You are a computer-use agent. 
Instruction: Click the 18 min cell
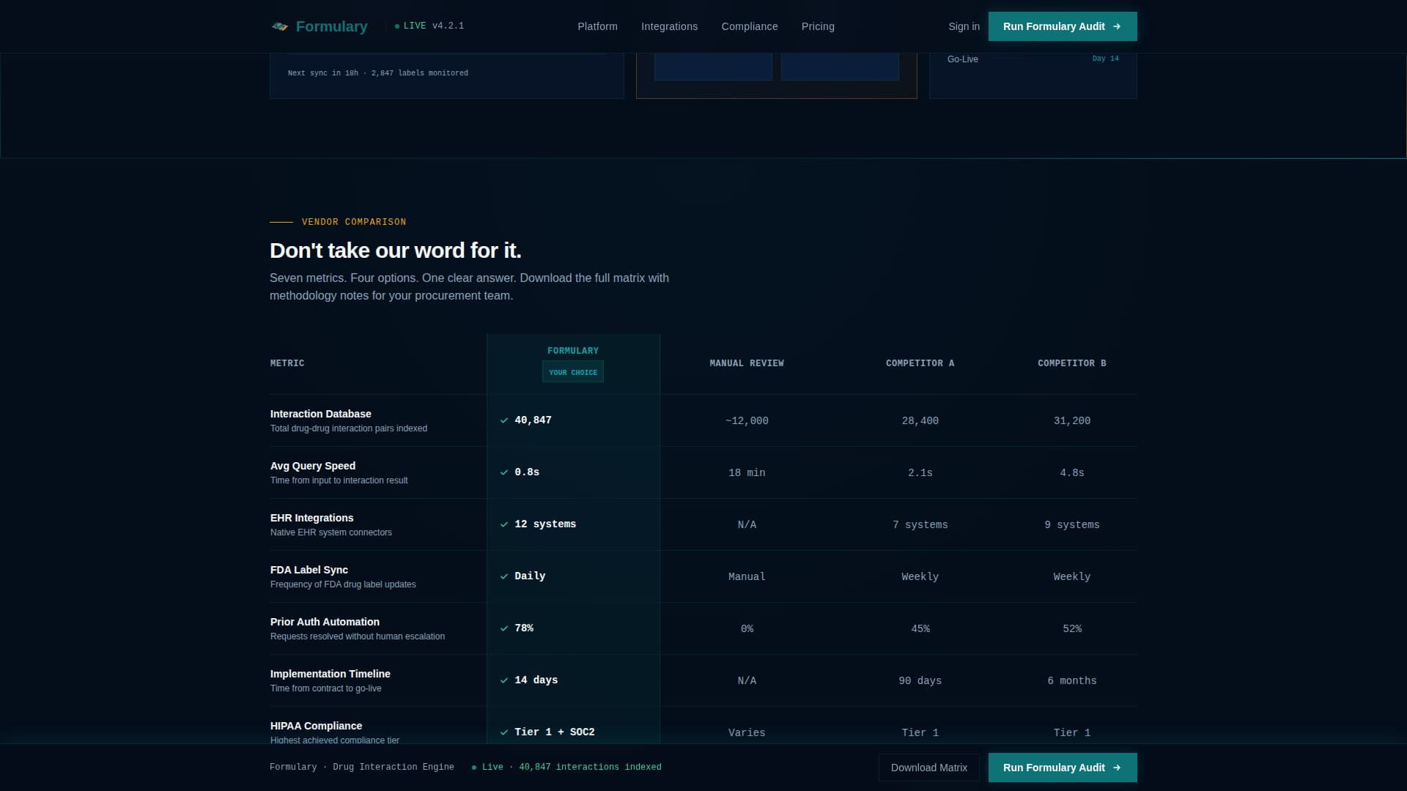pyautogui.click(x=747, y=473)
